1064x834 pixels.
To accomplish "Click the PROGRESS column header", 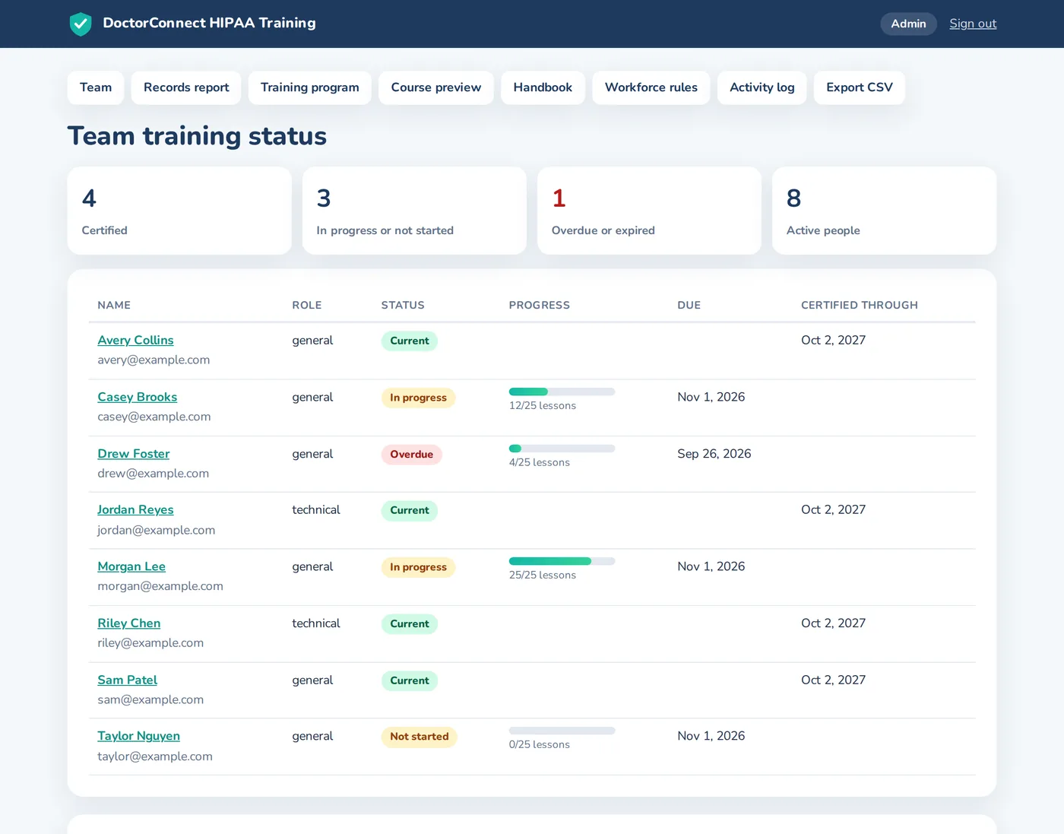I will [x=540, y=305].
